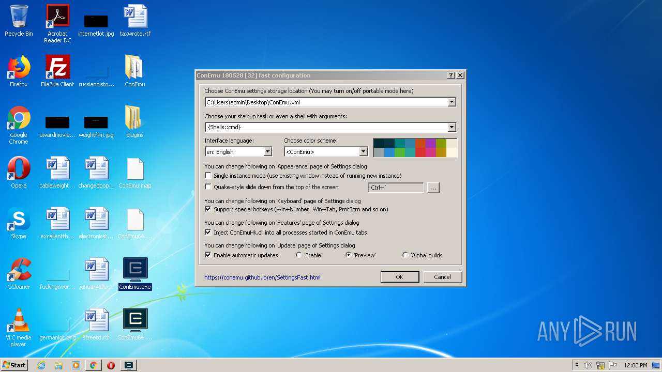Open the plugins folder icon
Image resolution: width=662 pixels, height=372 pixels.
[x=134, y=122]
